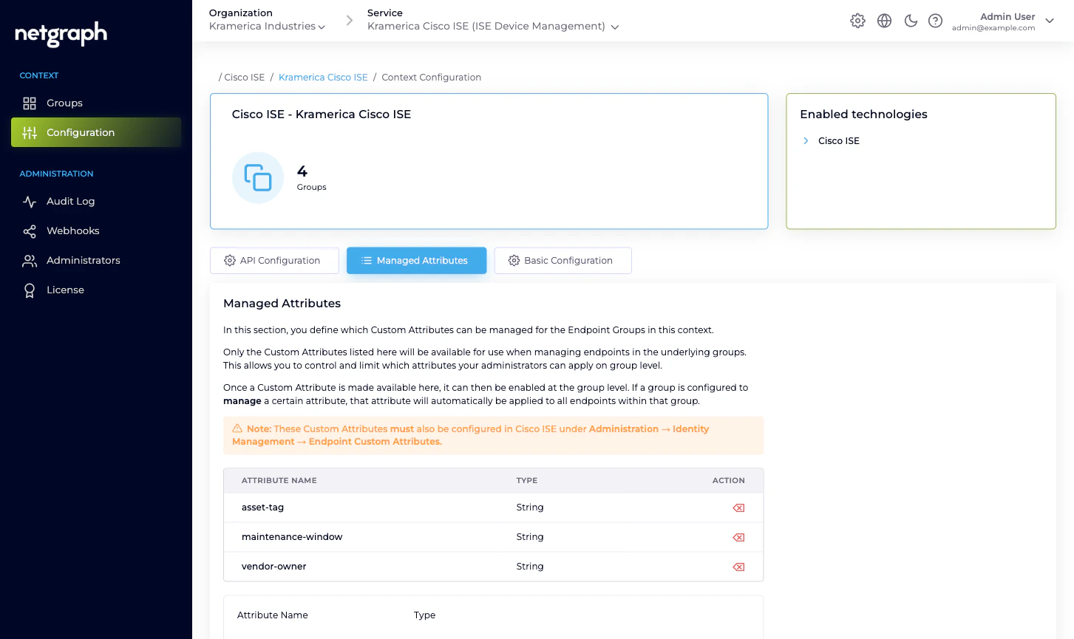Screen dimensions: 1074x639
Task: Switch to the API Configuration tab
Action: point(273,260)
